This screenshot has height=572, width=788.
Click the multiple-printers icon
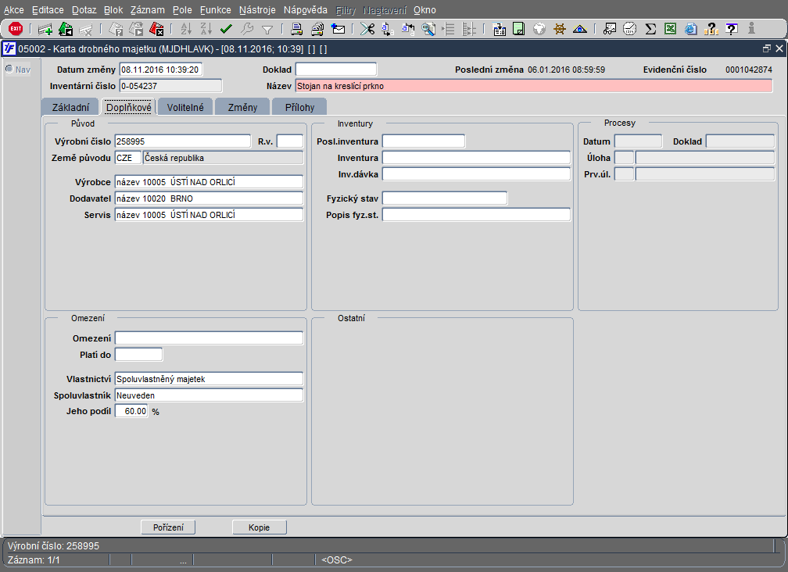tap(317, 29)
